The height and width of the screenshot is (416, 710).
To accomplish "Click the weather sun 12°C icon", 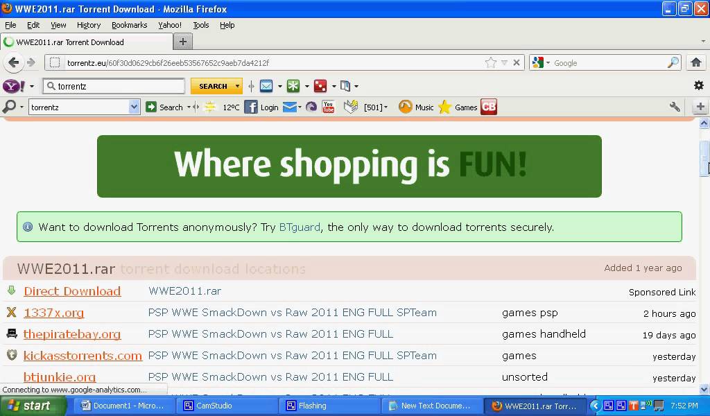I will [210, 107].
